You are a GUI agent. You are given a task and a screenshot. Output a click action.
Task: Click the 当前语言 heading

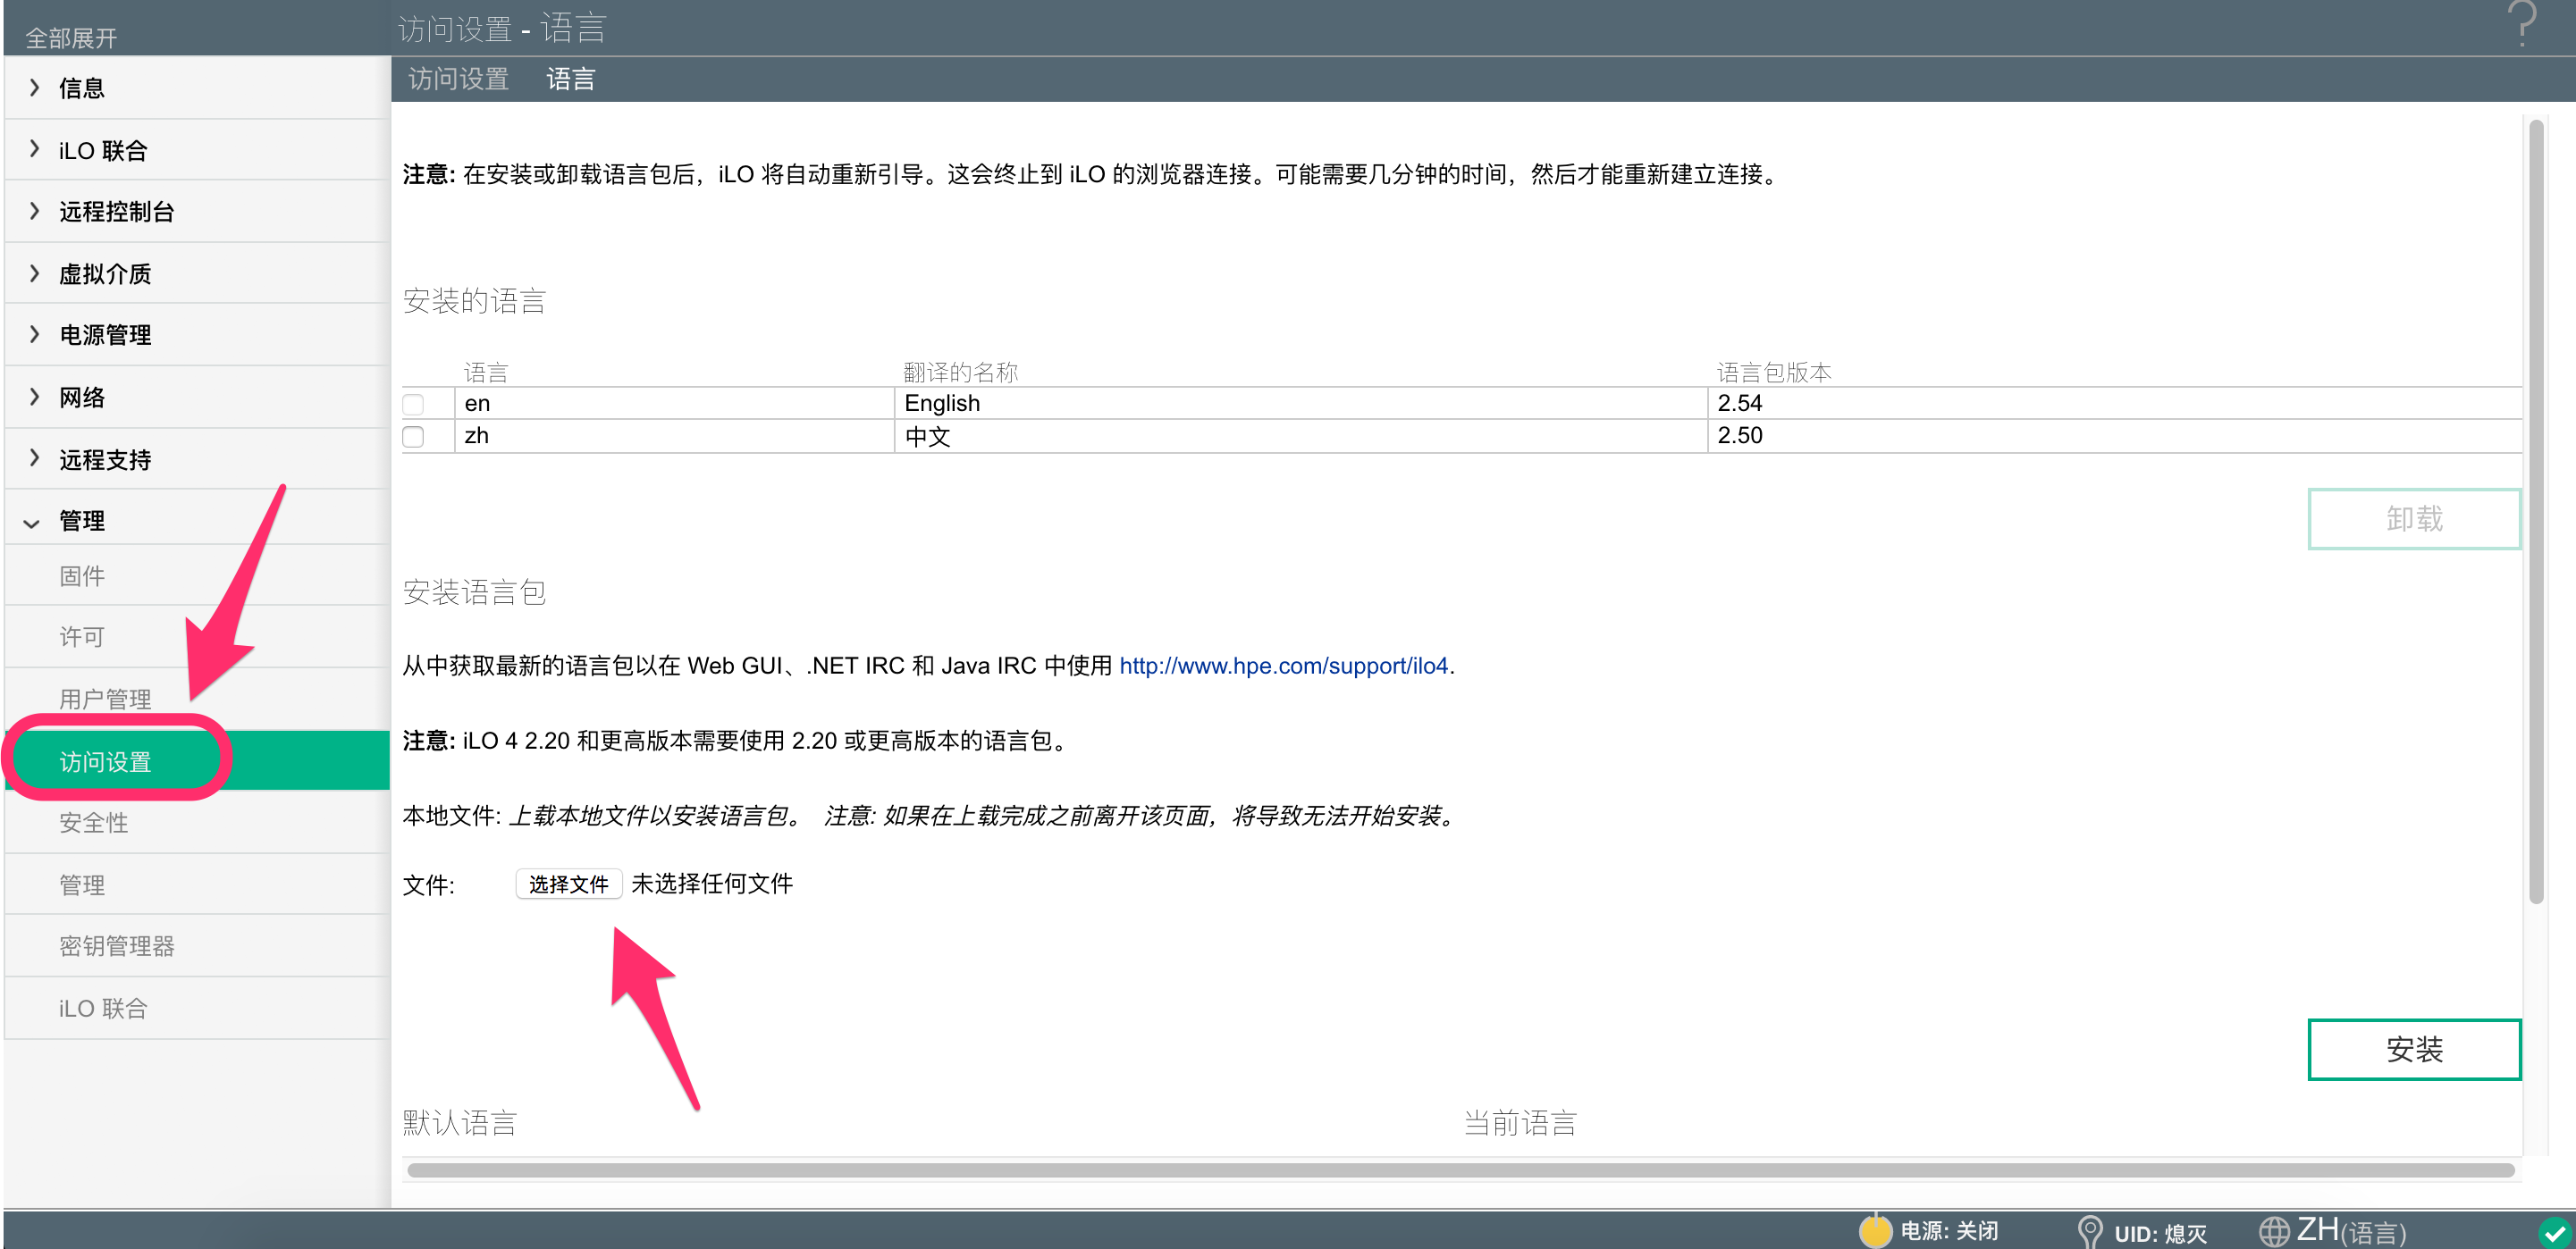coord(1520,1123)
